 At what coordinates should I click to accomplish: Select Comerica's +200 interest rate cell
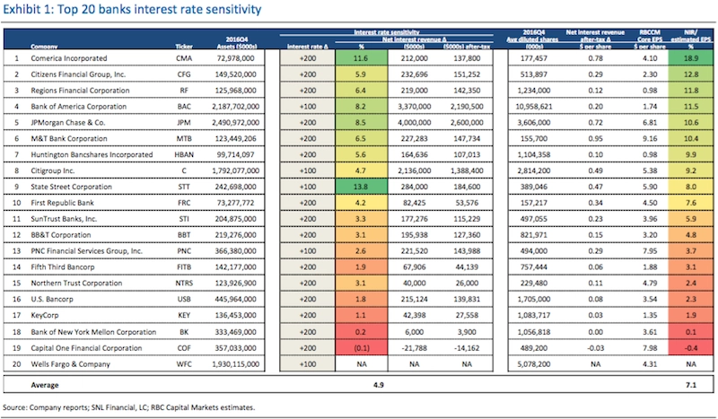click(307, 58)
